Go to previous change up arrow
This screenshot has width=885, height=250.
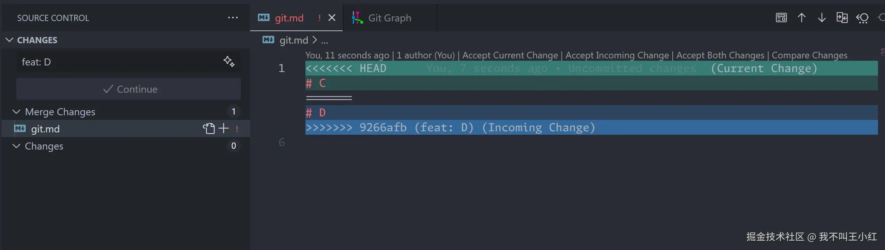pyautogui.click(x=802, y=18)
